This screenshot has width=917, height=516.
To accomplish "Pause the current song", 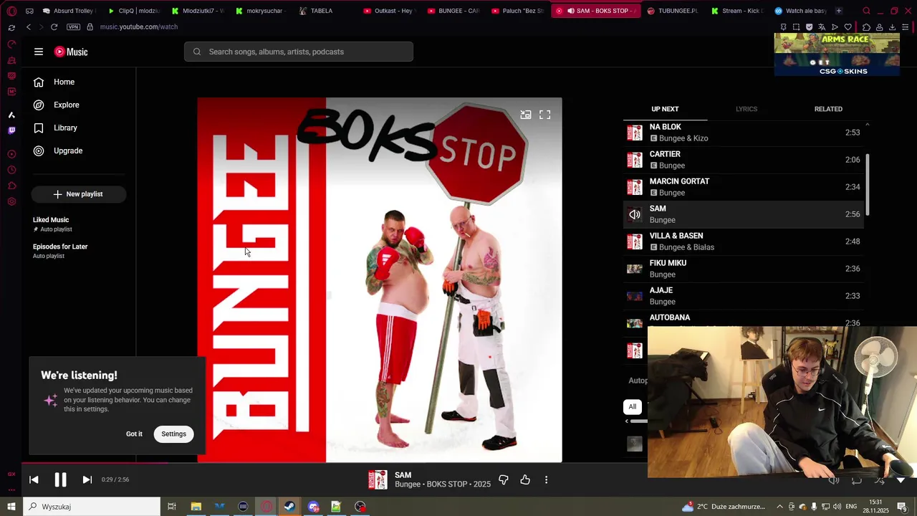I will point(60,479).
